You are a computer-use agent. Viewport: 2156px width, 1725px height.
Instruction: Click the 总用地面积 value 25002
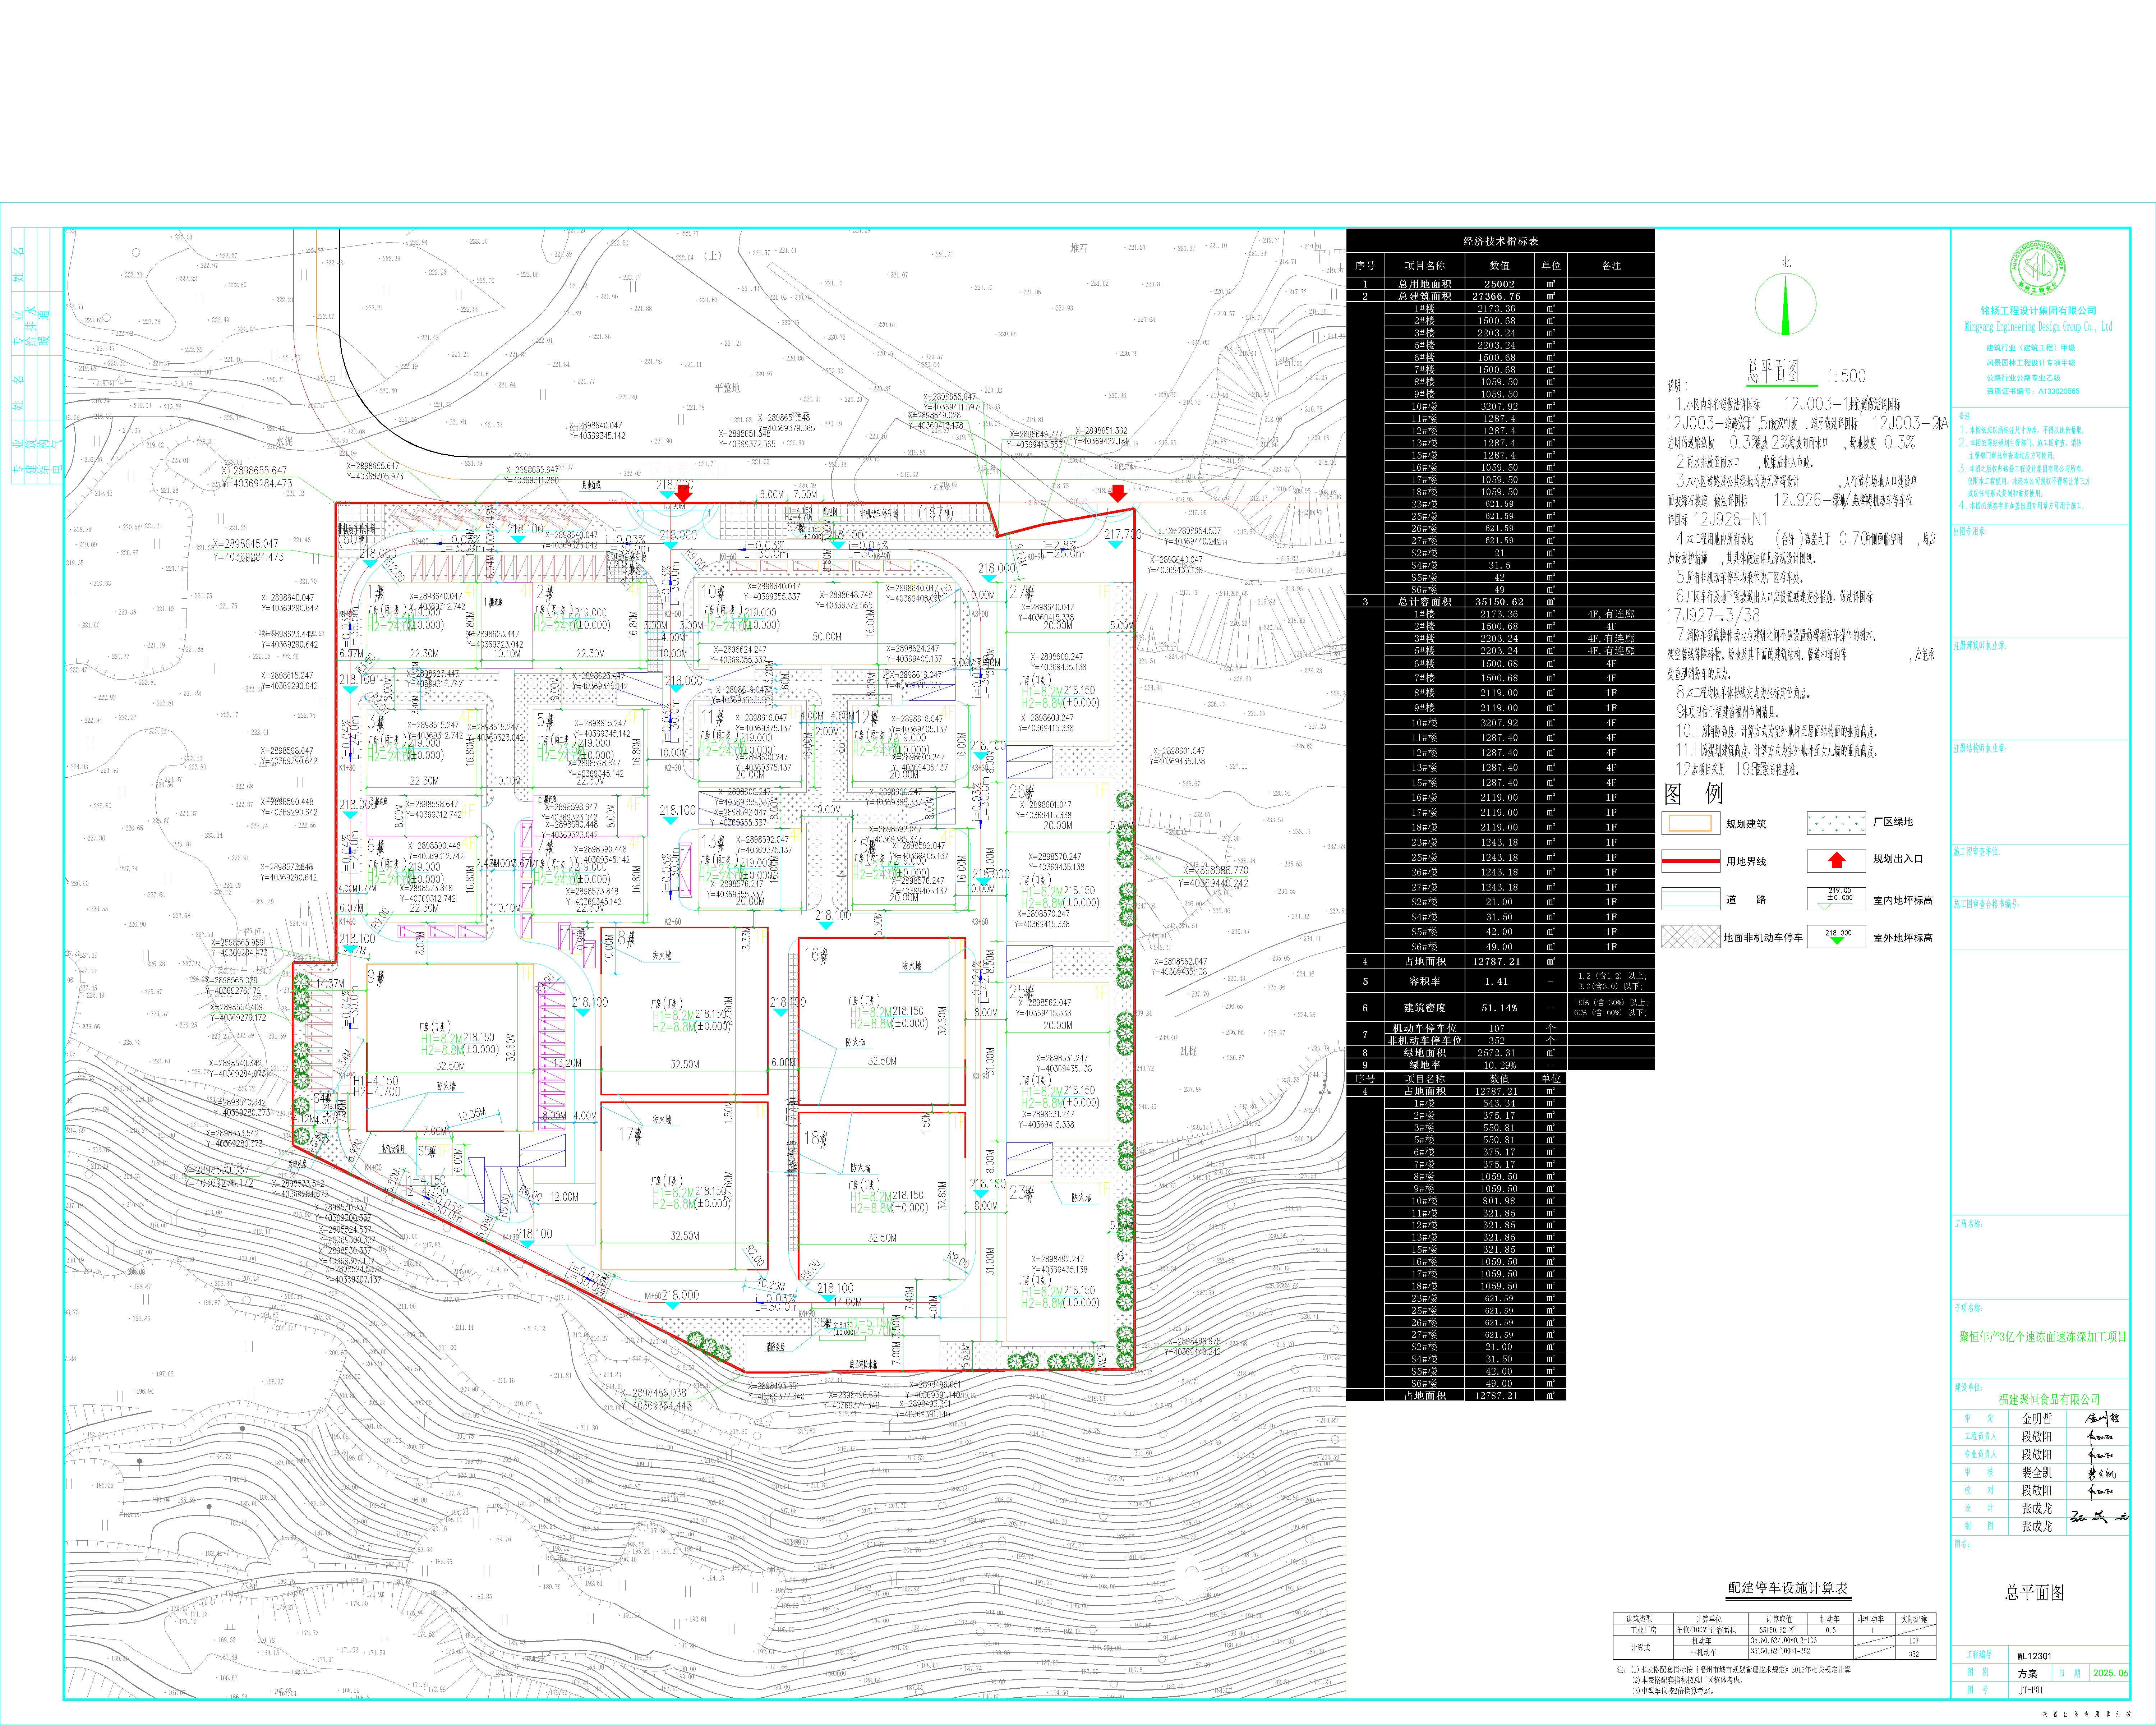point(1499,284)
